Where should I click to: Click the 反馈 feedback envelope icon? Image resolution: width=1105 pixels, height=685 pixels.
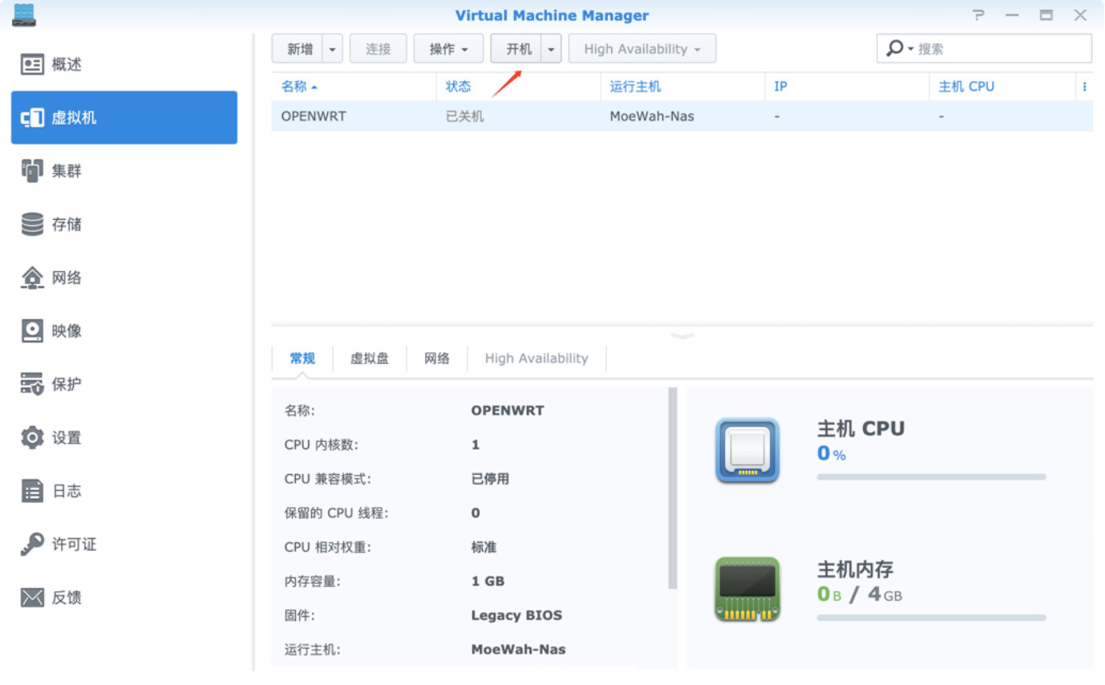click(x=32, y=598)
